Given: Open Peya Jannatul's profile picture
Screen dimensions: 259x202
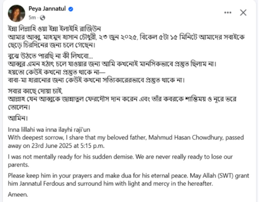Looking at the screenshot, I should coord(16,13).
